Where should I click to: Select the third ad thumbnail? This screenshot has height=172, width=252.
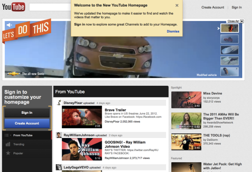click(230, 50)
